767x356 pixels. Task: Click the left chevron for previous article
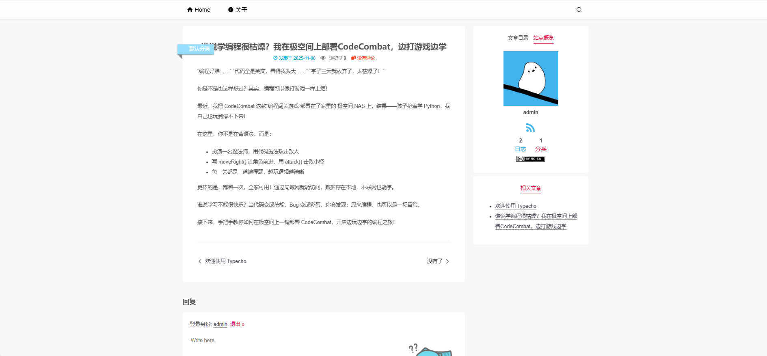click(x=200, y=261)
